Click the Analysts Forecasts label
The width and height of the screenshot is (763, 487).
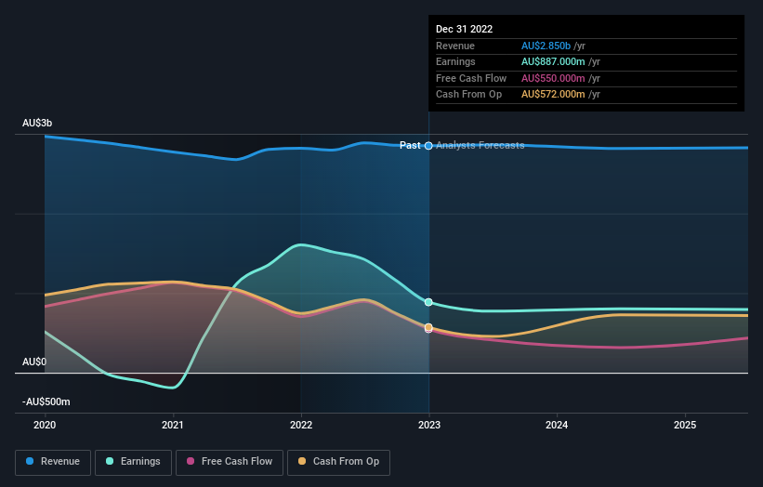(x=480, y=146)
